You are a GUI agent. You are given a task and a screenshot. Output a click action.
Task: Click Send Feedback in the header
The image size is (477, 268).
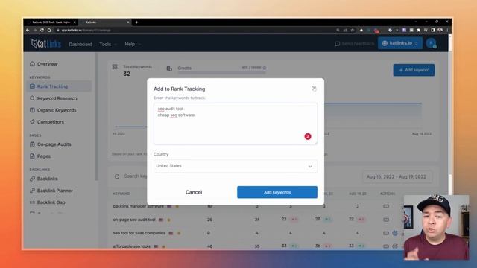[355, 44]
